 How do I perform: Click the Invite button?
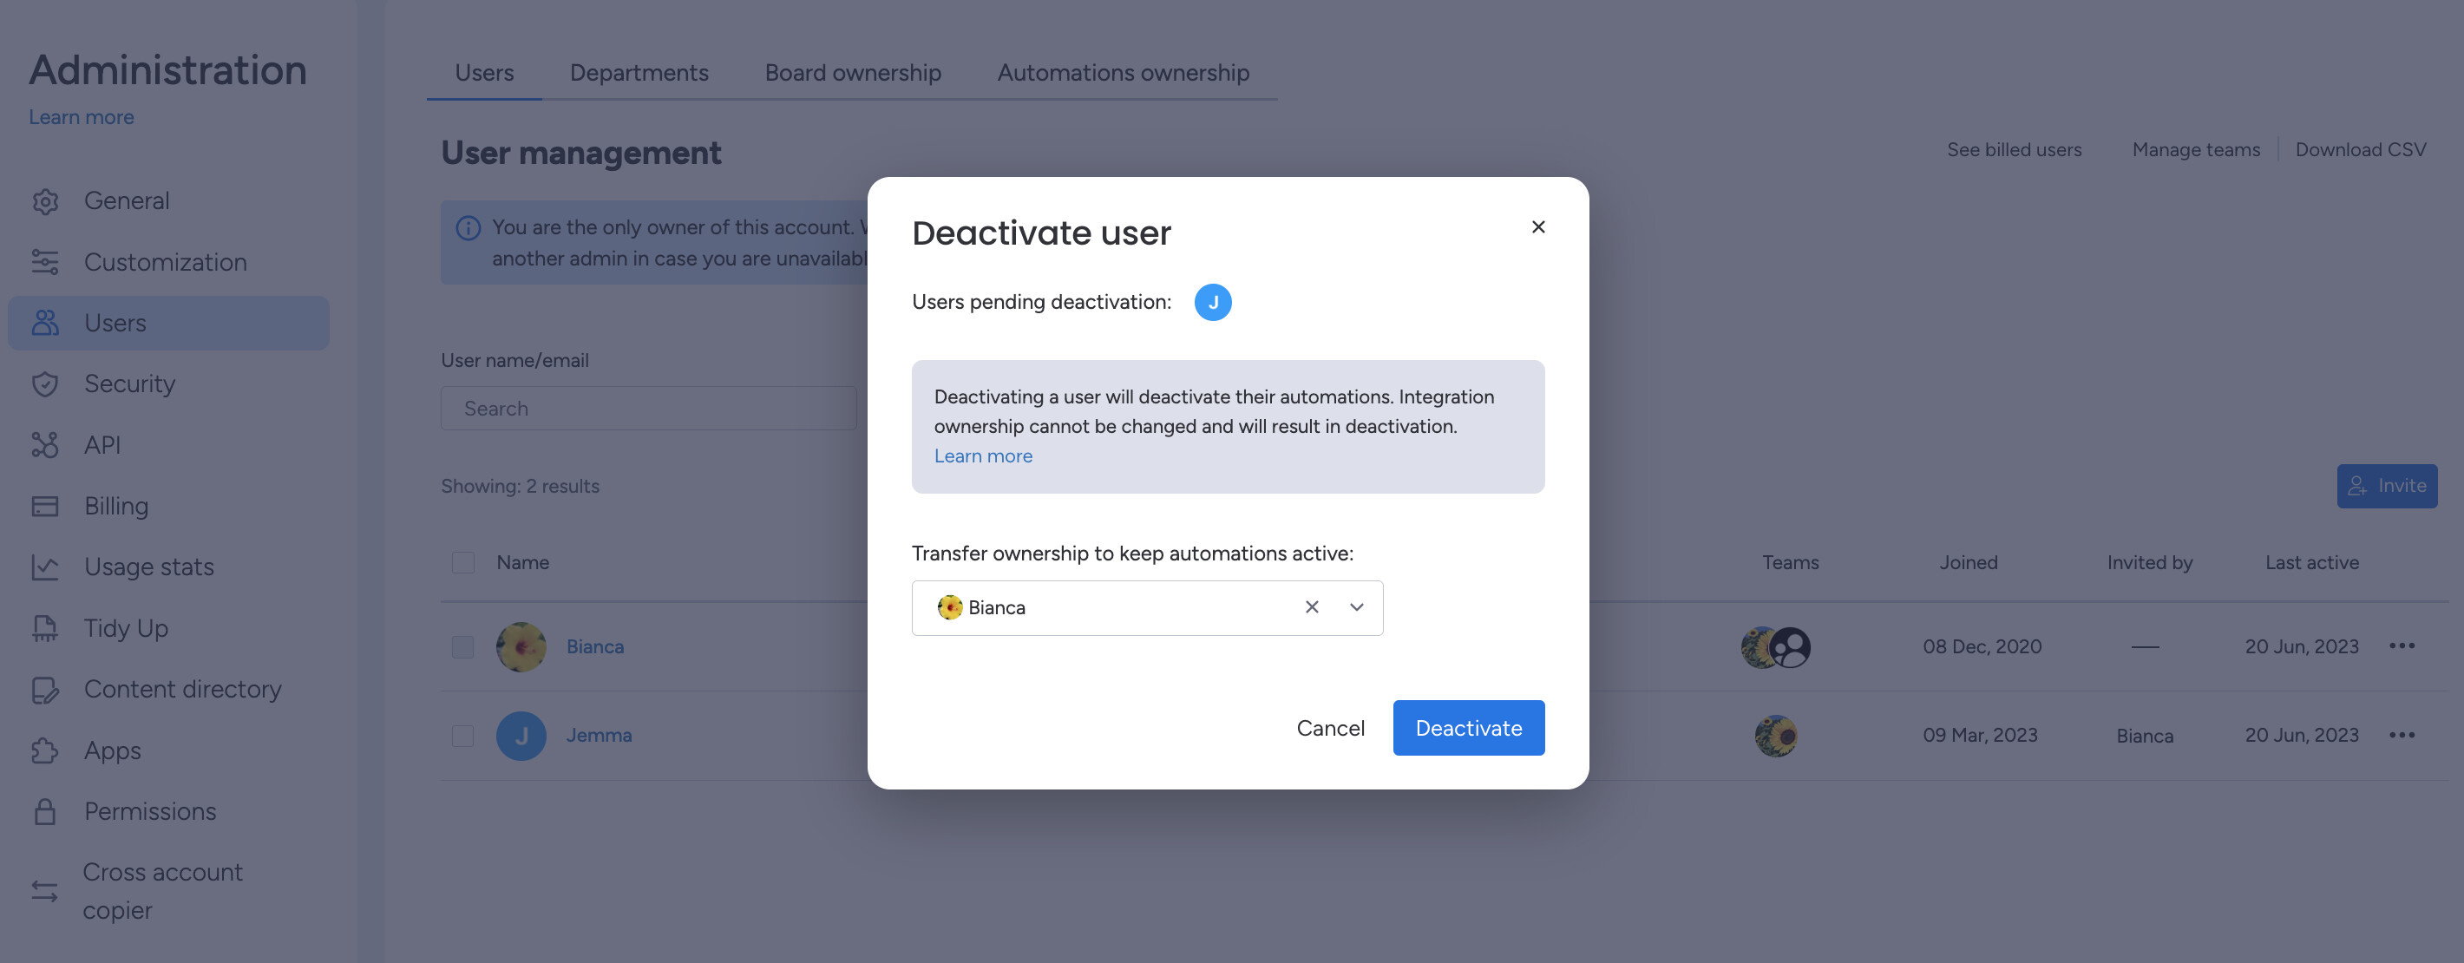[2388, 486]
